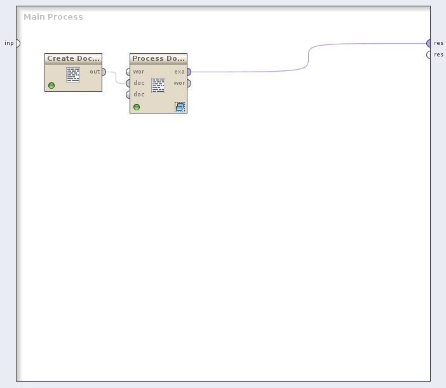Click the 'wor' input port on Process Documents
Screen dimensions: 446x388
pos(128,72)
